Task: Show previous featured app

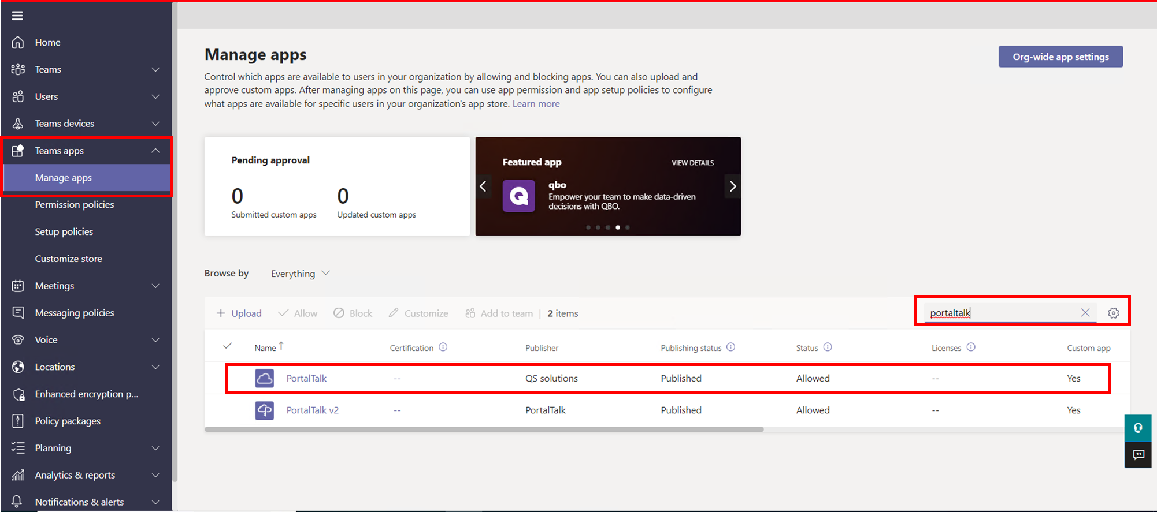Action: (483, 186)
